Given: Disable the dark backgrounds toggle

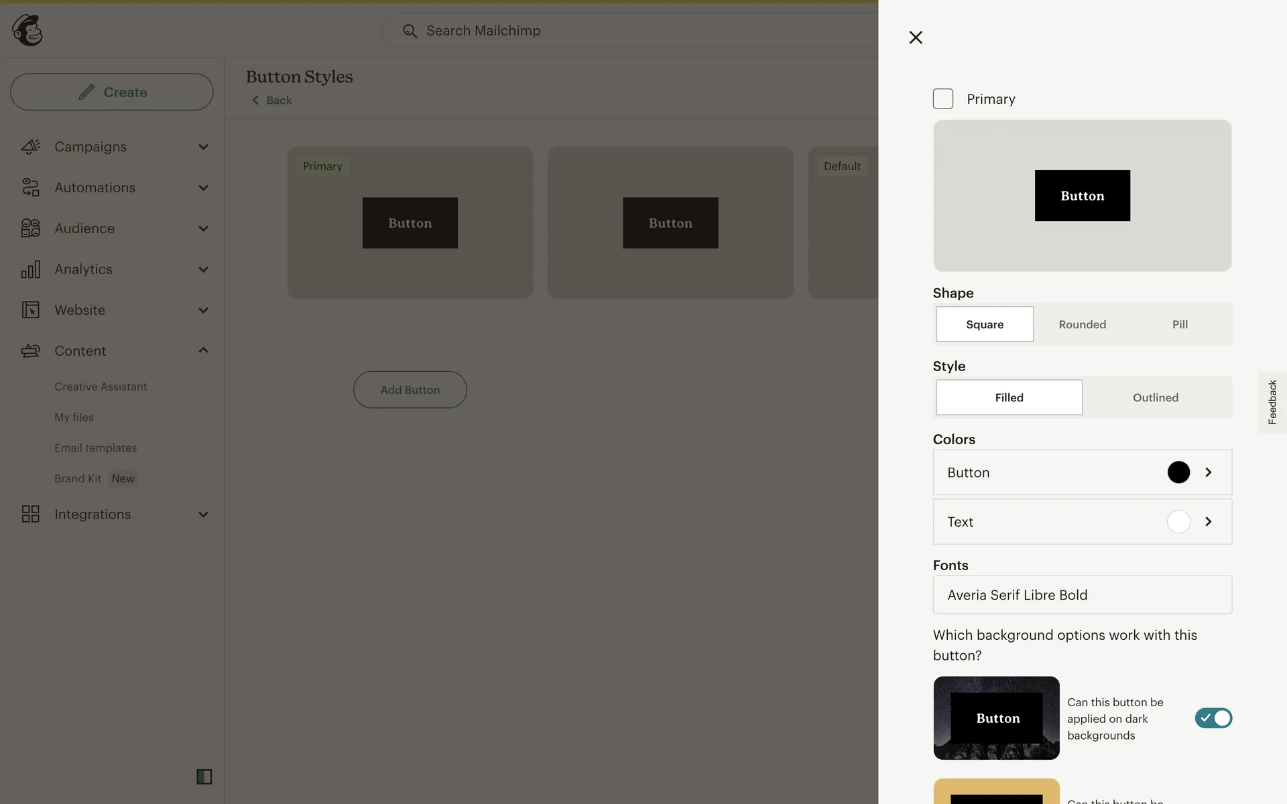Looking at the screenshot, I should (x=1213, y=718).
